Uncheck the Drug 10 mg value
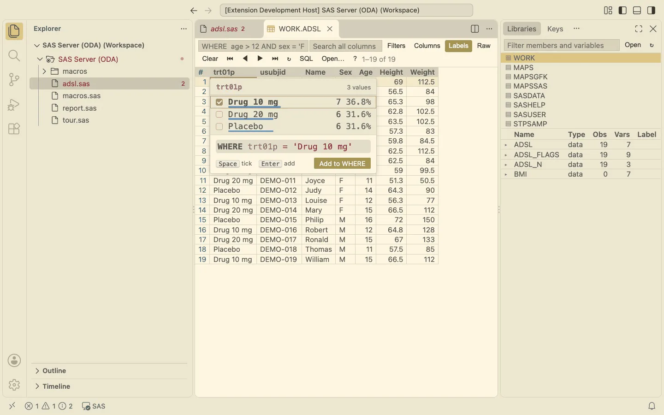Viewport: 664px width, 415px height. [x=219, y=102]
